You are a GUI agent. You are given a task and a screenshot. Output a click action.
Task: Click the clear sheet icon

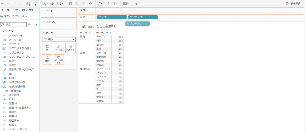(59, 4)
